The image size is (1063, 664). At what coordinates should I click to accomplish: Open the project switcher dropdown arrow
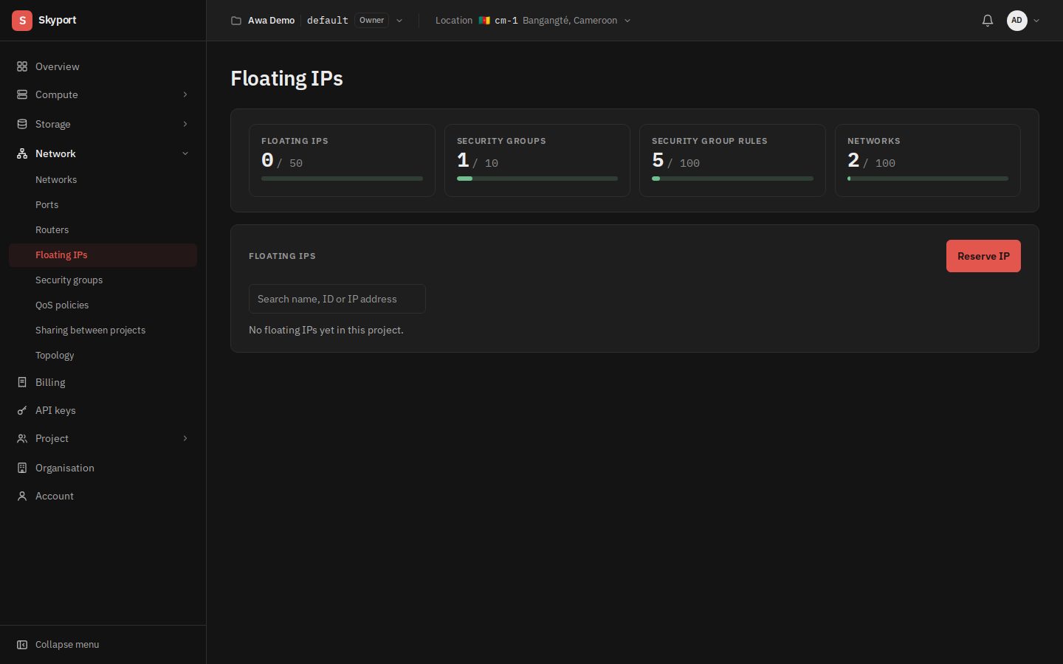point(399,21)
